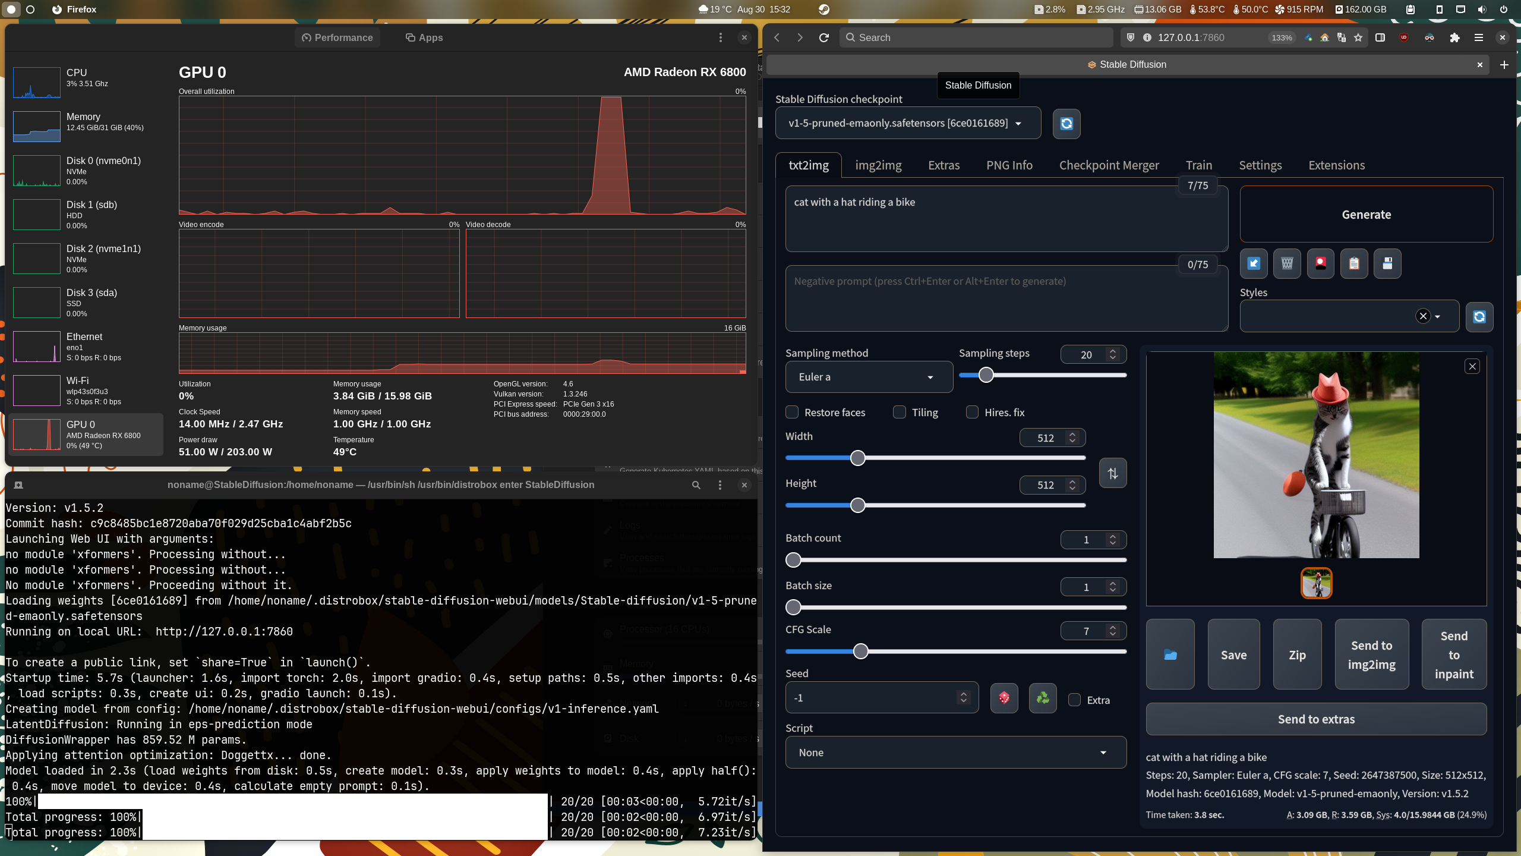Open the PNG Info tab
Image resolution: width=1521 pixels, height=856 pixels.
coord(1009,165)
